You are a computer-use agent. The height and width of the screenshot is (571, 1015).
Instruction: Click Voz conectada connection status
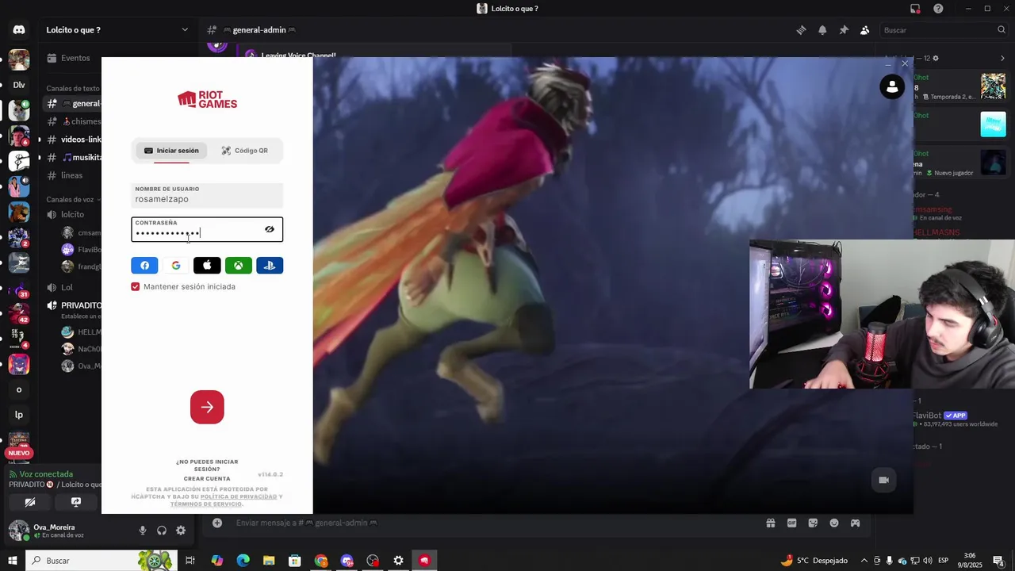[x=46, y=474]
